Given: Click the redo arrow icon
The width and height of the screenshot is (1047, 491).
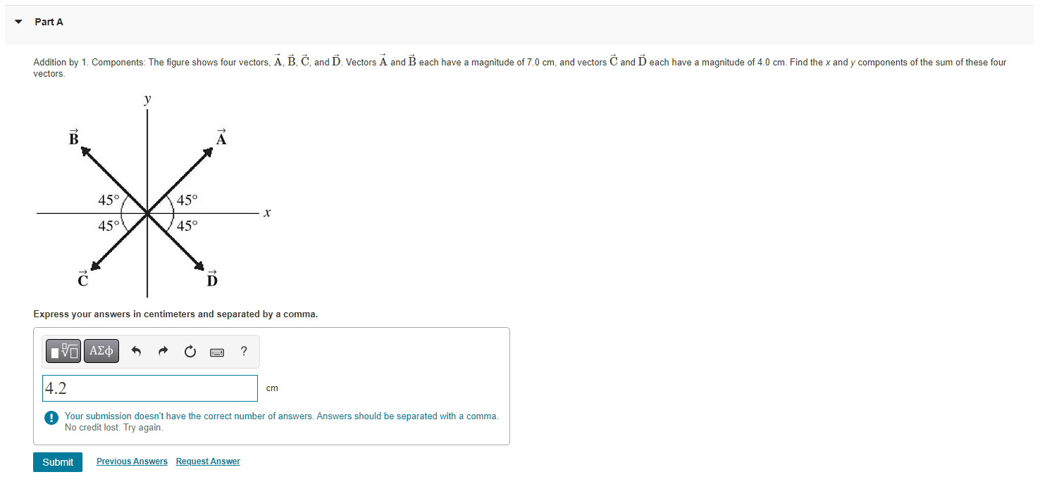Looking at the screenshot, I should pyautogui.click(x=163, y=351).
